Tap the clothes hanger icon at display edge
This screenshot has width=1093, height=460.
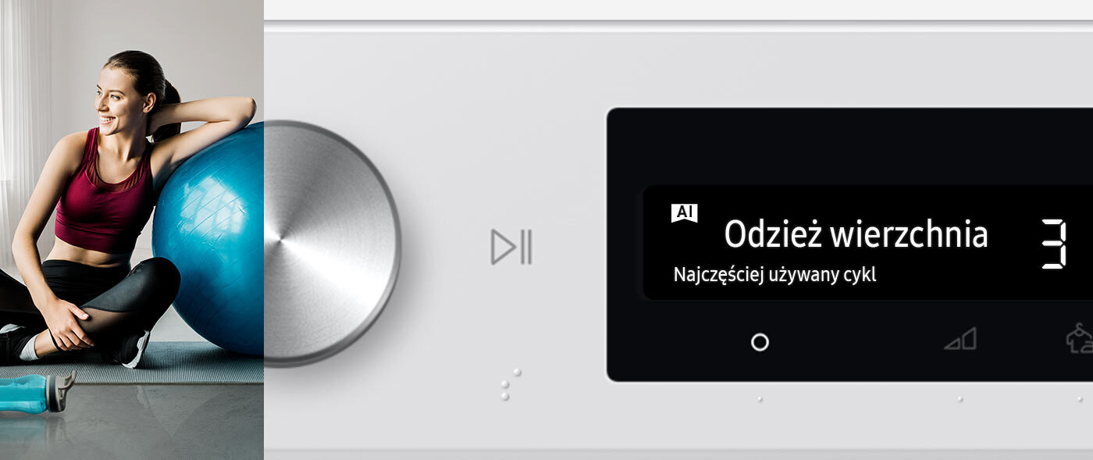tap(1080, 337)
